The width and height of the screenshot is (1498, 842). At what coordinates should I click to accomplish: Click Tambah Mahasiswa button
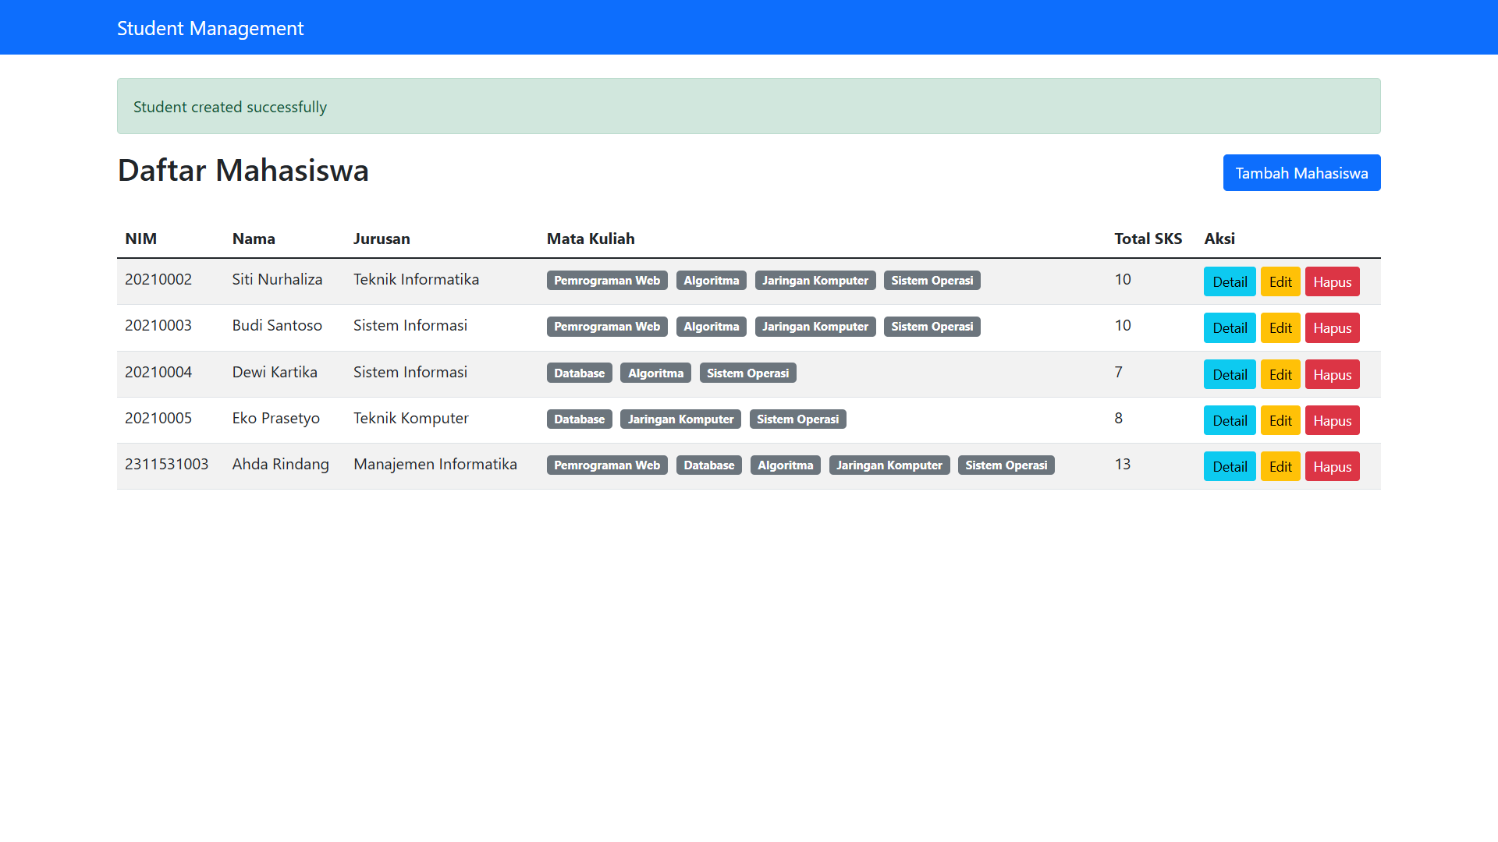point(1301,173)
